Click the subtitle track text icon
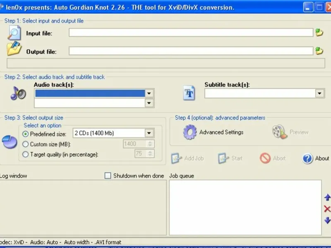This screenshot has width=331, height=248. [189, 93]
